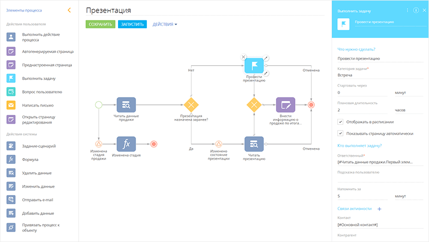Select 'Автогенерируемая страница' element icon

[11, 51]
